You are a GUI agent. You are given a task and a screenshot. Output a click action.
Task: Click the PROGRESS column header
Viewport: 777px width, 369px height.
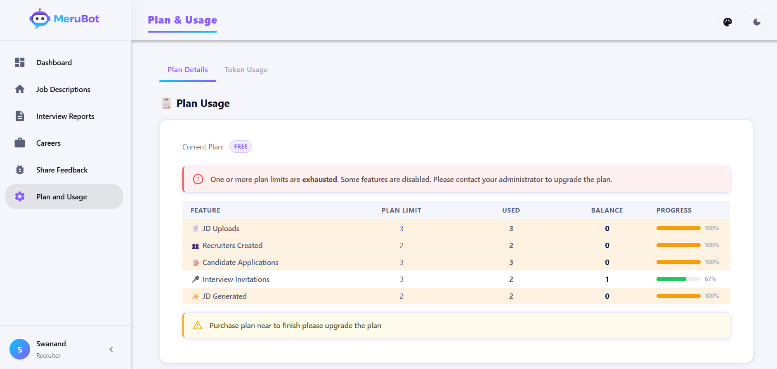coord(674,210)
